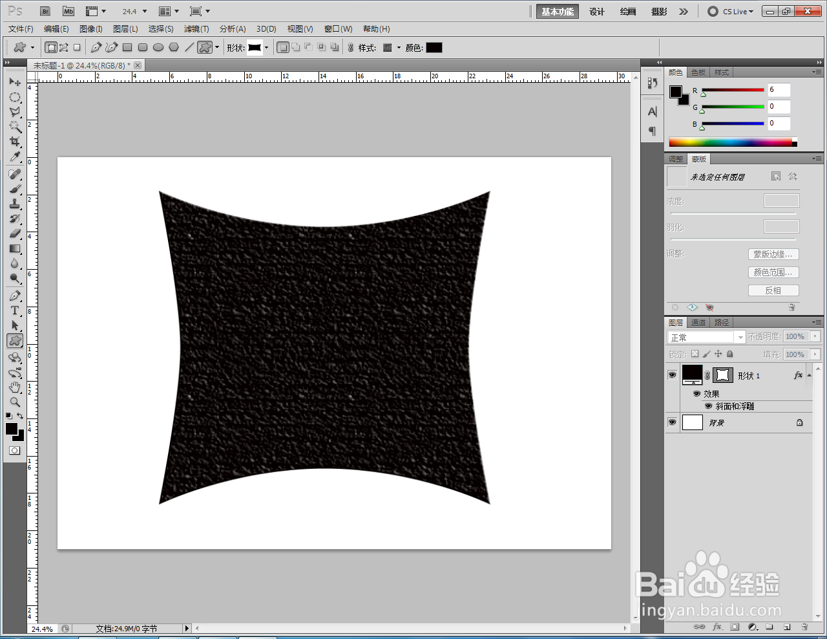
Task: Choose the Polygon shape in options bar
Action: click(174, 47)
